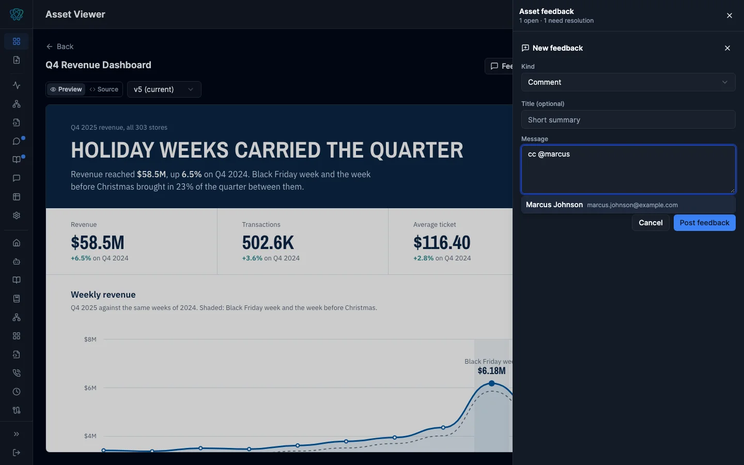Click the $6.18M chart label
Viewport: 744px width, 465px height.
tap(492, 371)
